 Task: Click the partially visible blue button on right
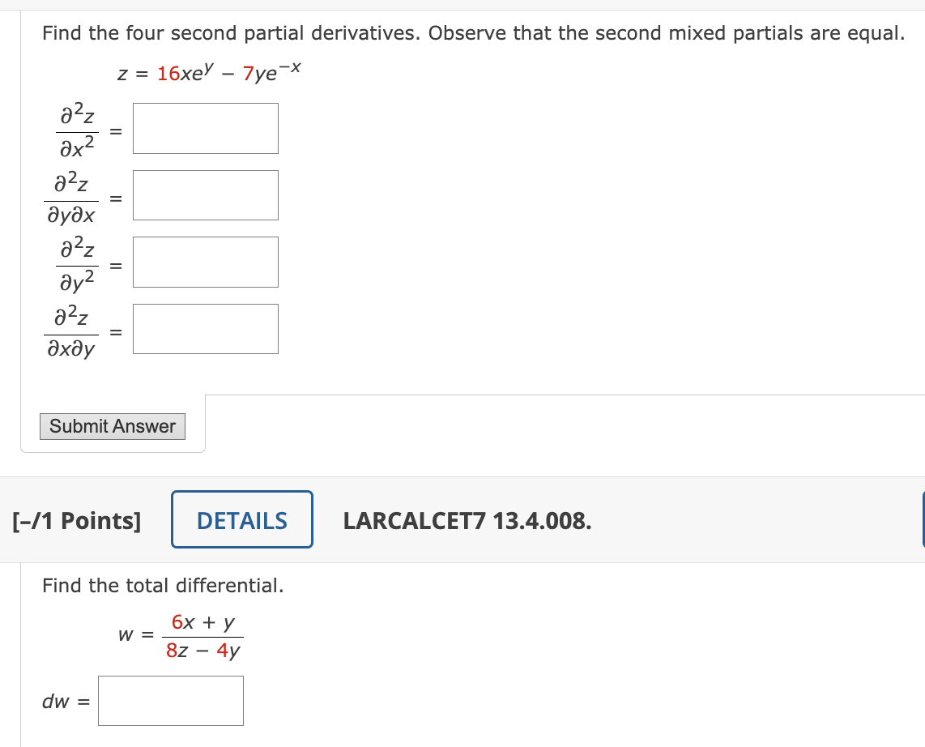[922, 519]
